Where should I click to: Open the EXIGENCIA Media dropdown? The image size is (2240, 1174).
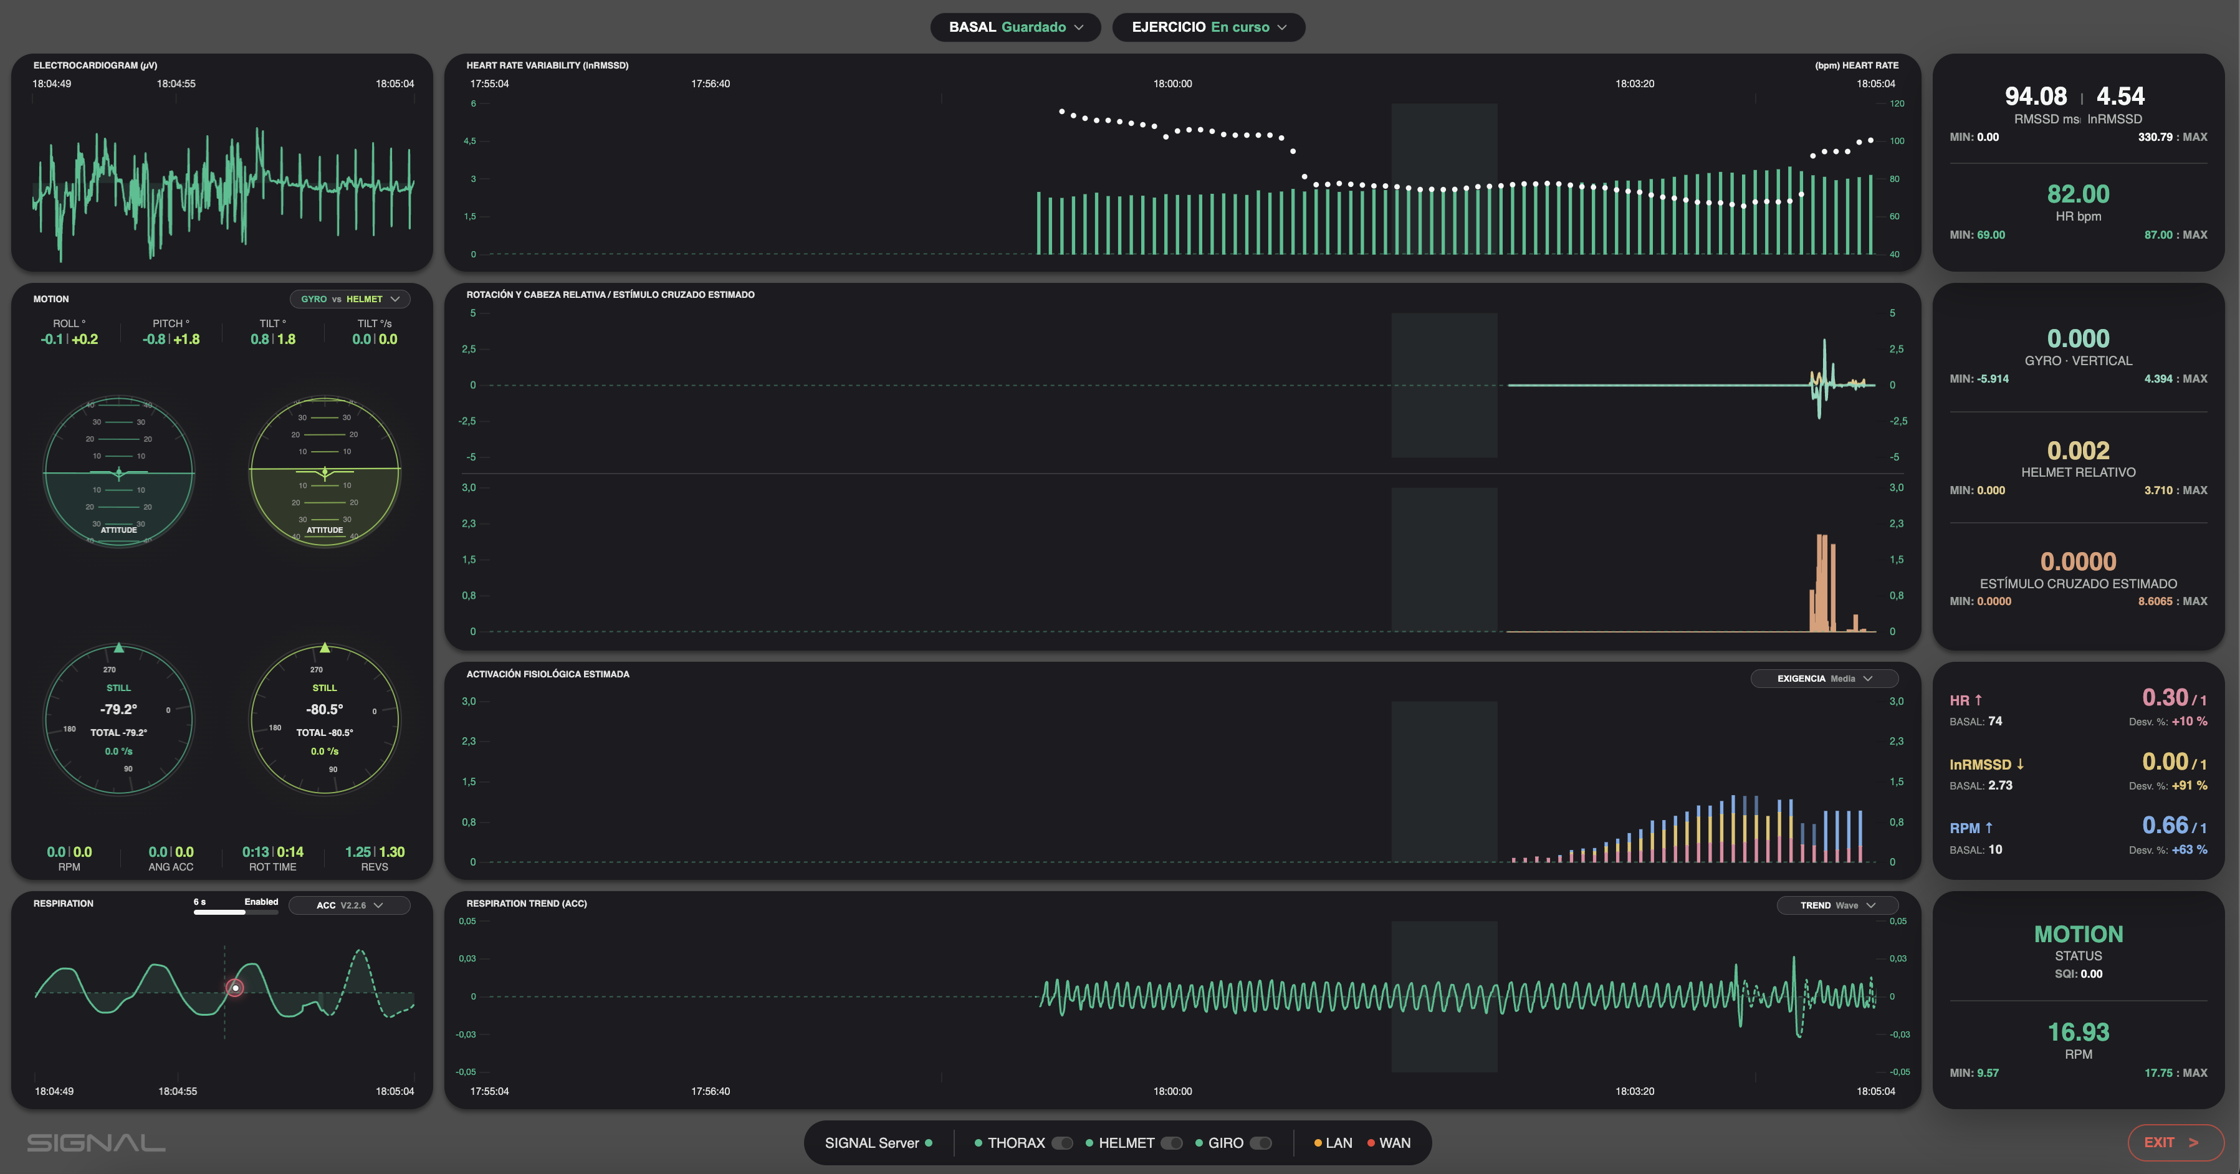coord(1824,679)
